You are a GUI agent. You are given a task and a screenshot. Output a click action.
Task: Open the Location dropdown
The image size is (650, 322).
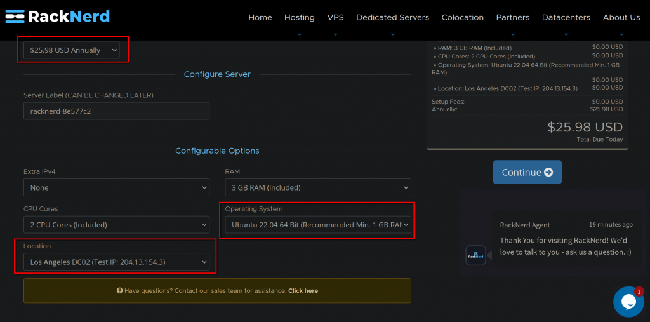coord(117,262)
